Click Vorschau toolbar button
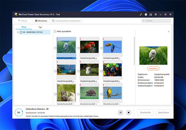This screenshot has height=130, width=186. pos(41,21)
